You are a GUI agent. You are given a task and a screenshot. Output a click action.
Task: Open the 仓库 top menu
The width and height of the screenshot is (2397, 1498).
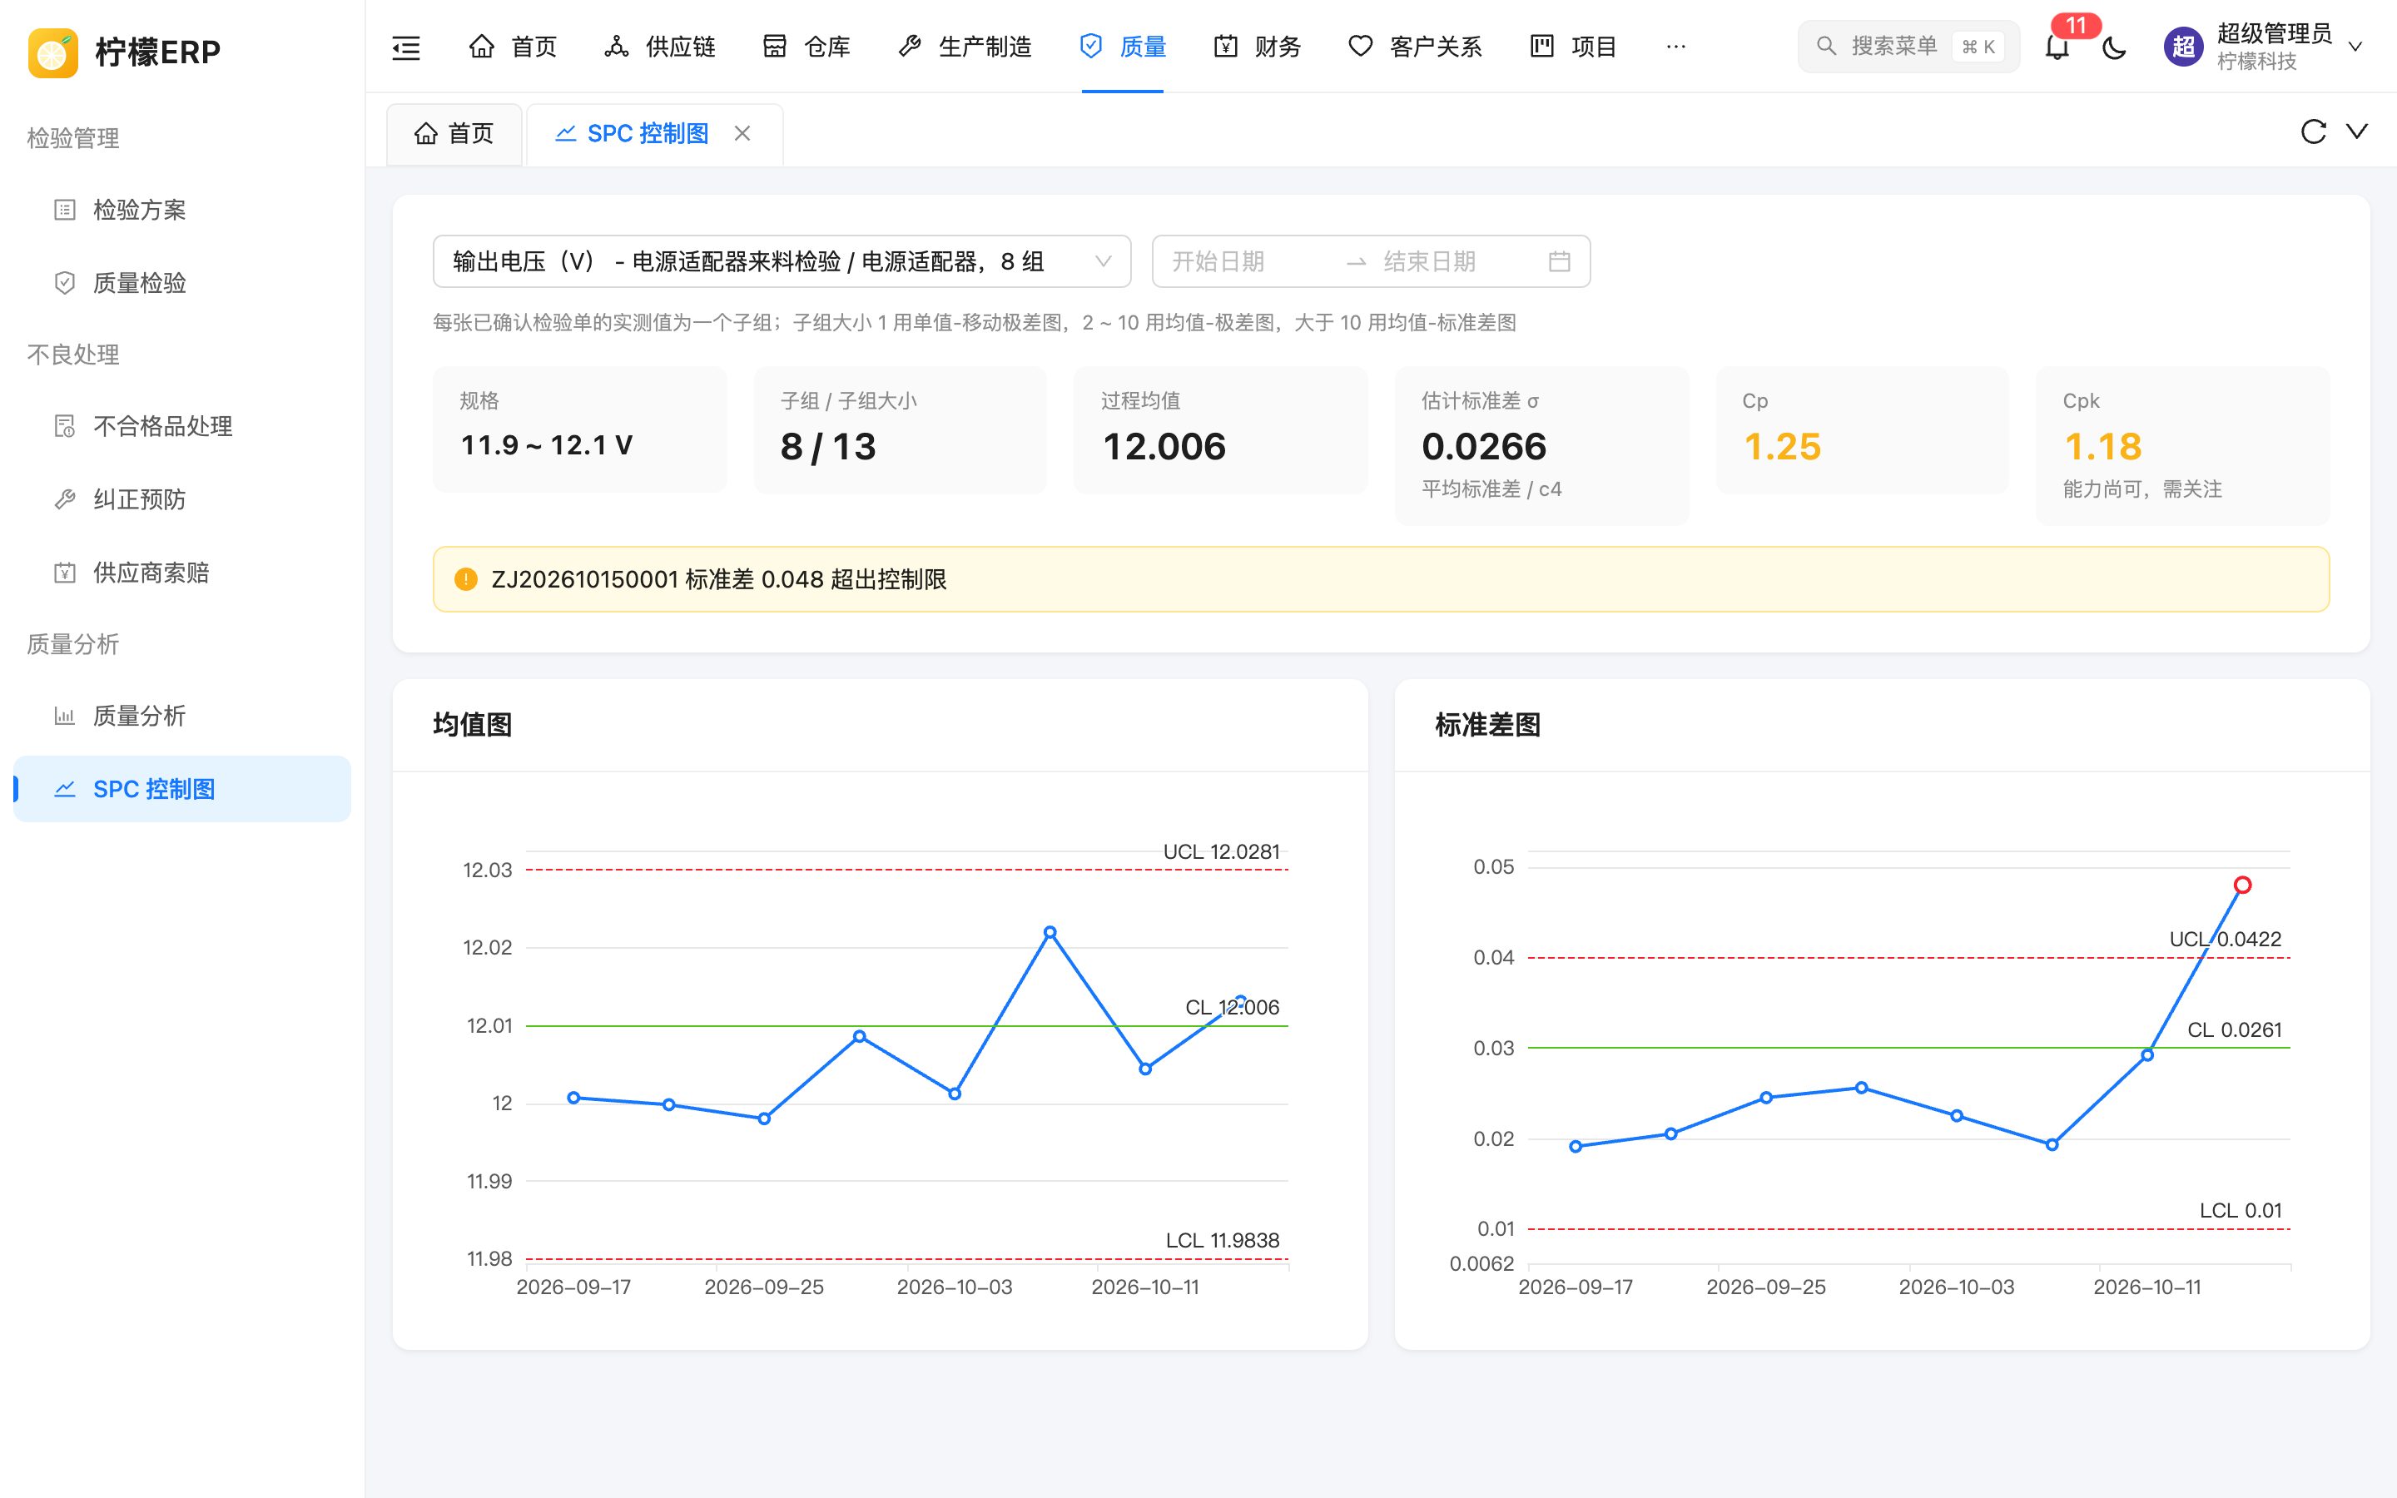(806, 47)
